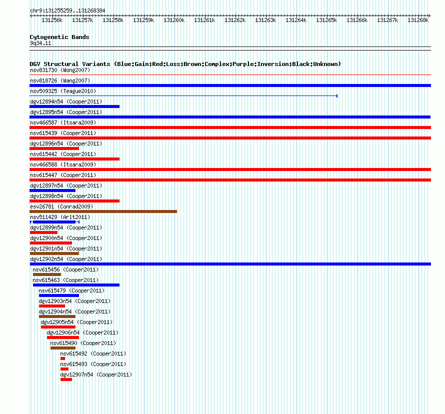Open nsv615439 (Cooper2011) variant label

click(63, 133)
